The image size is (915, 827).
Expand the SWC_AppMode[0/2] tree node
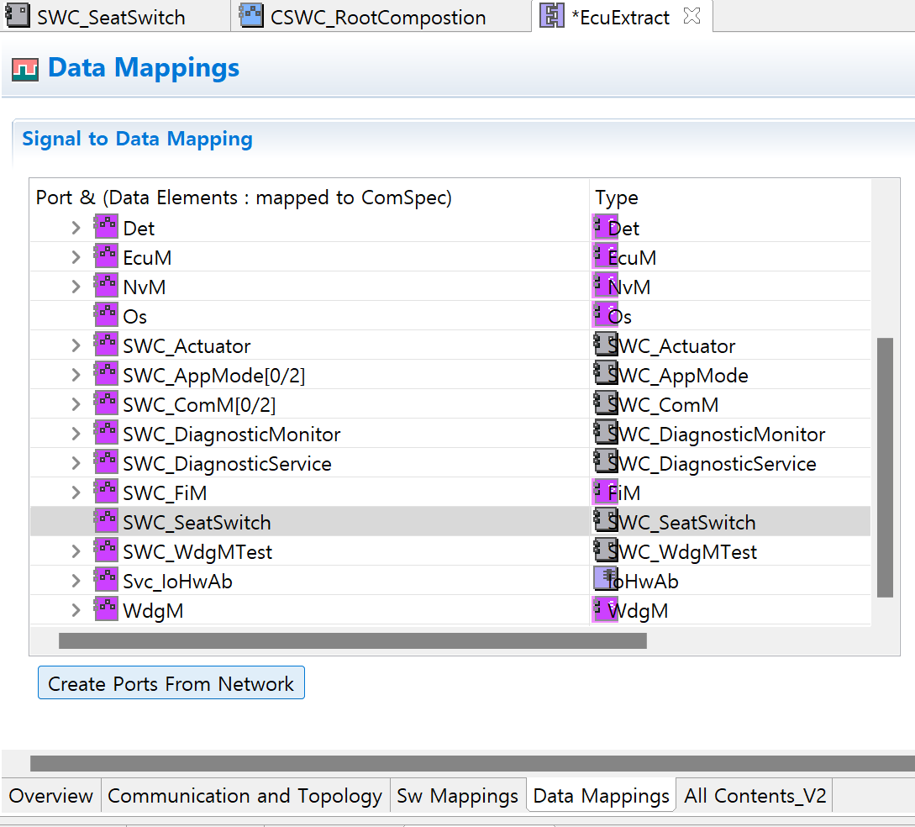(x=76, y=375)
